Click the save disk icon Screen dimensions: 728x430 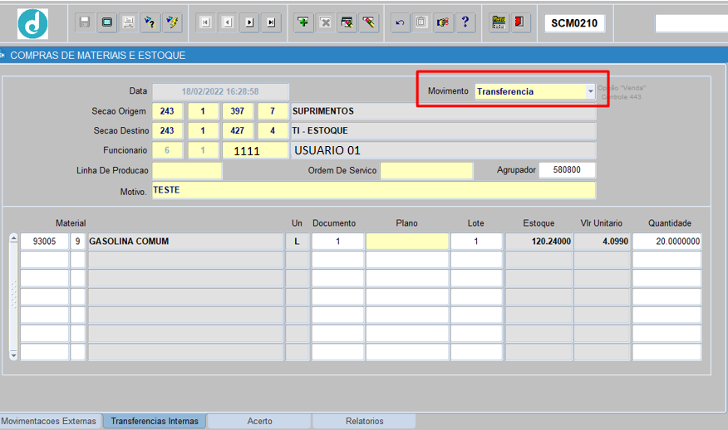pyautogui.click(x=85, y=22)
